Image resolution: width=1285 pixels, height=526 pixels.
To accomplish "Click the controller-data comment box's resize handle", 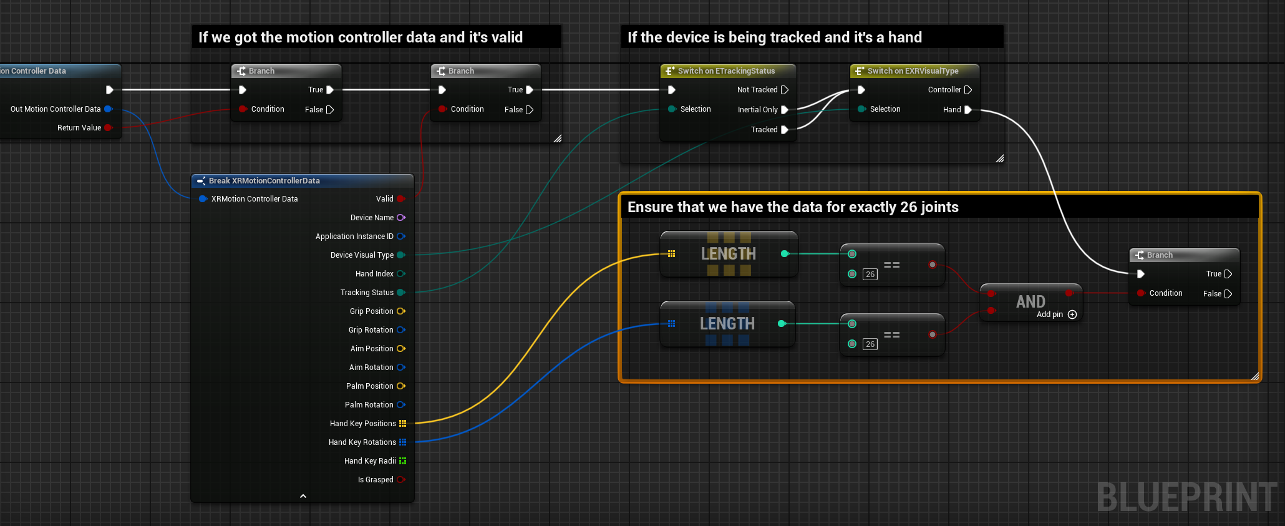I will click(557, 139).
